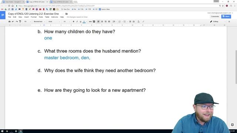Open the Help menu

pos(62,17)
